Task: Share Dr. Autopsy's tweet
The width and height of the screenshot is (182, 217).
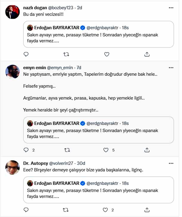Action: (x=147, y=210)
